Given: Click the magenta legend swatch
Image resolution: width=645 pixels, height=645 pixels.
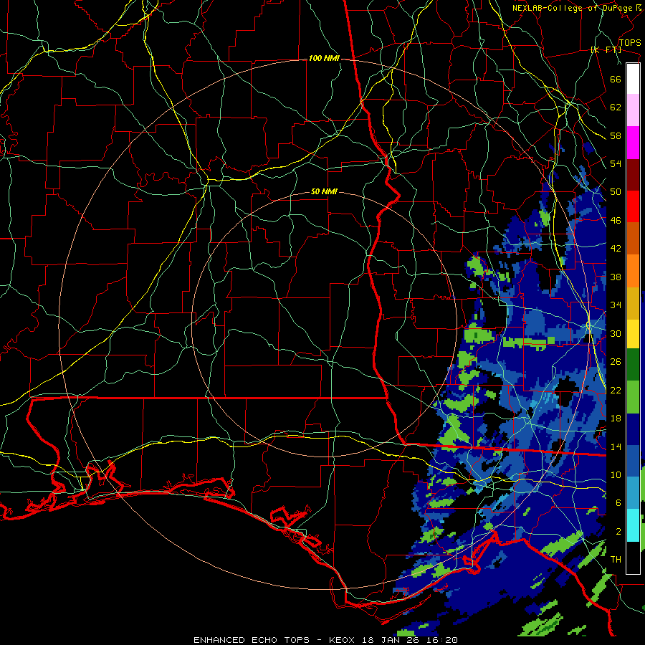Looking at the screenshot, I should (x=633, y=143).
